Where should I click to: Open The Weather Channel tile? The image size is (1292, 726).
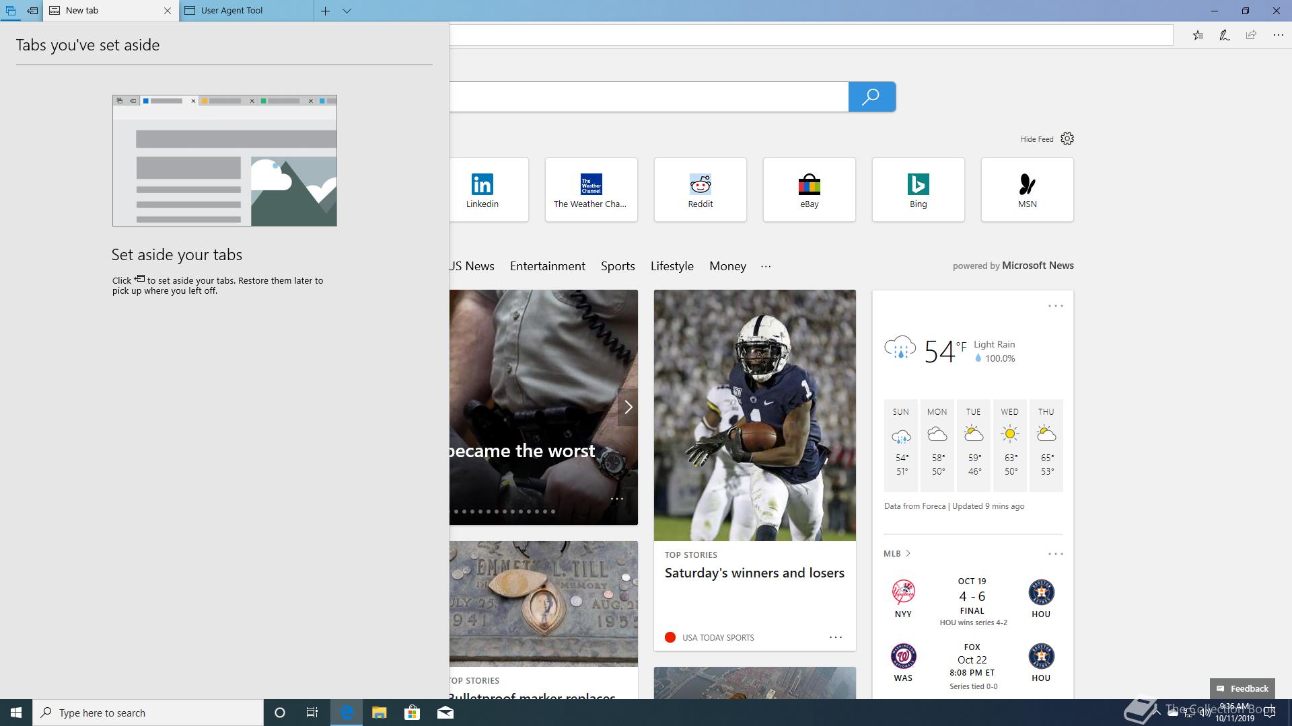click(x=591, y=190)
